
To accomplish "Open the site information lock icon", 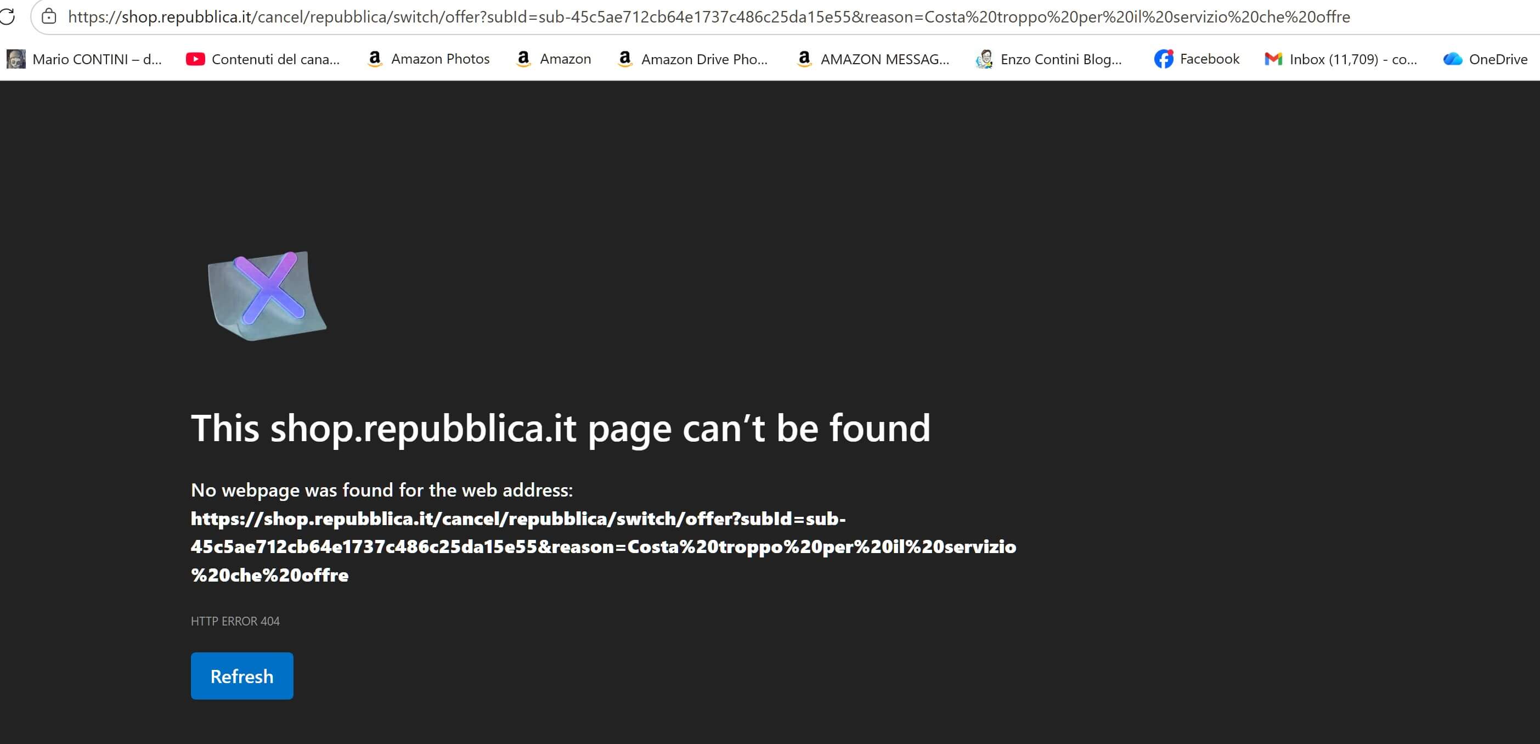I will (49, 16).
